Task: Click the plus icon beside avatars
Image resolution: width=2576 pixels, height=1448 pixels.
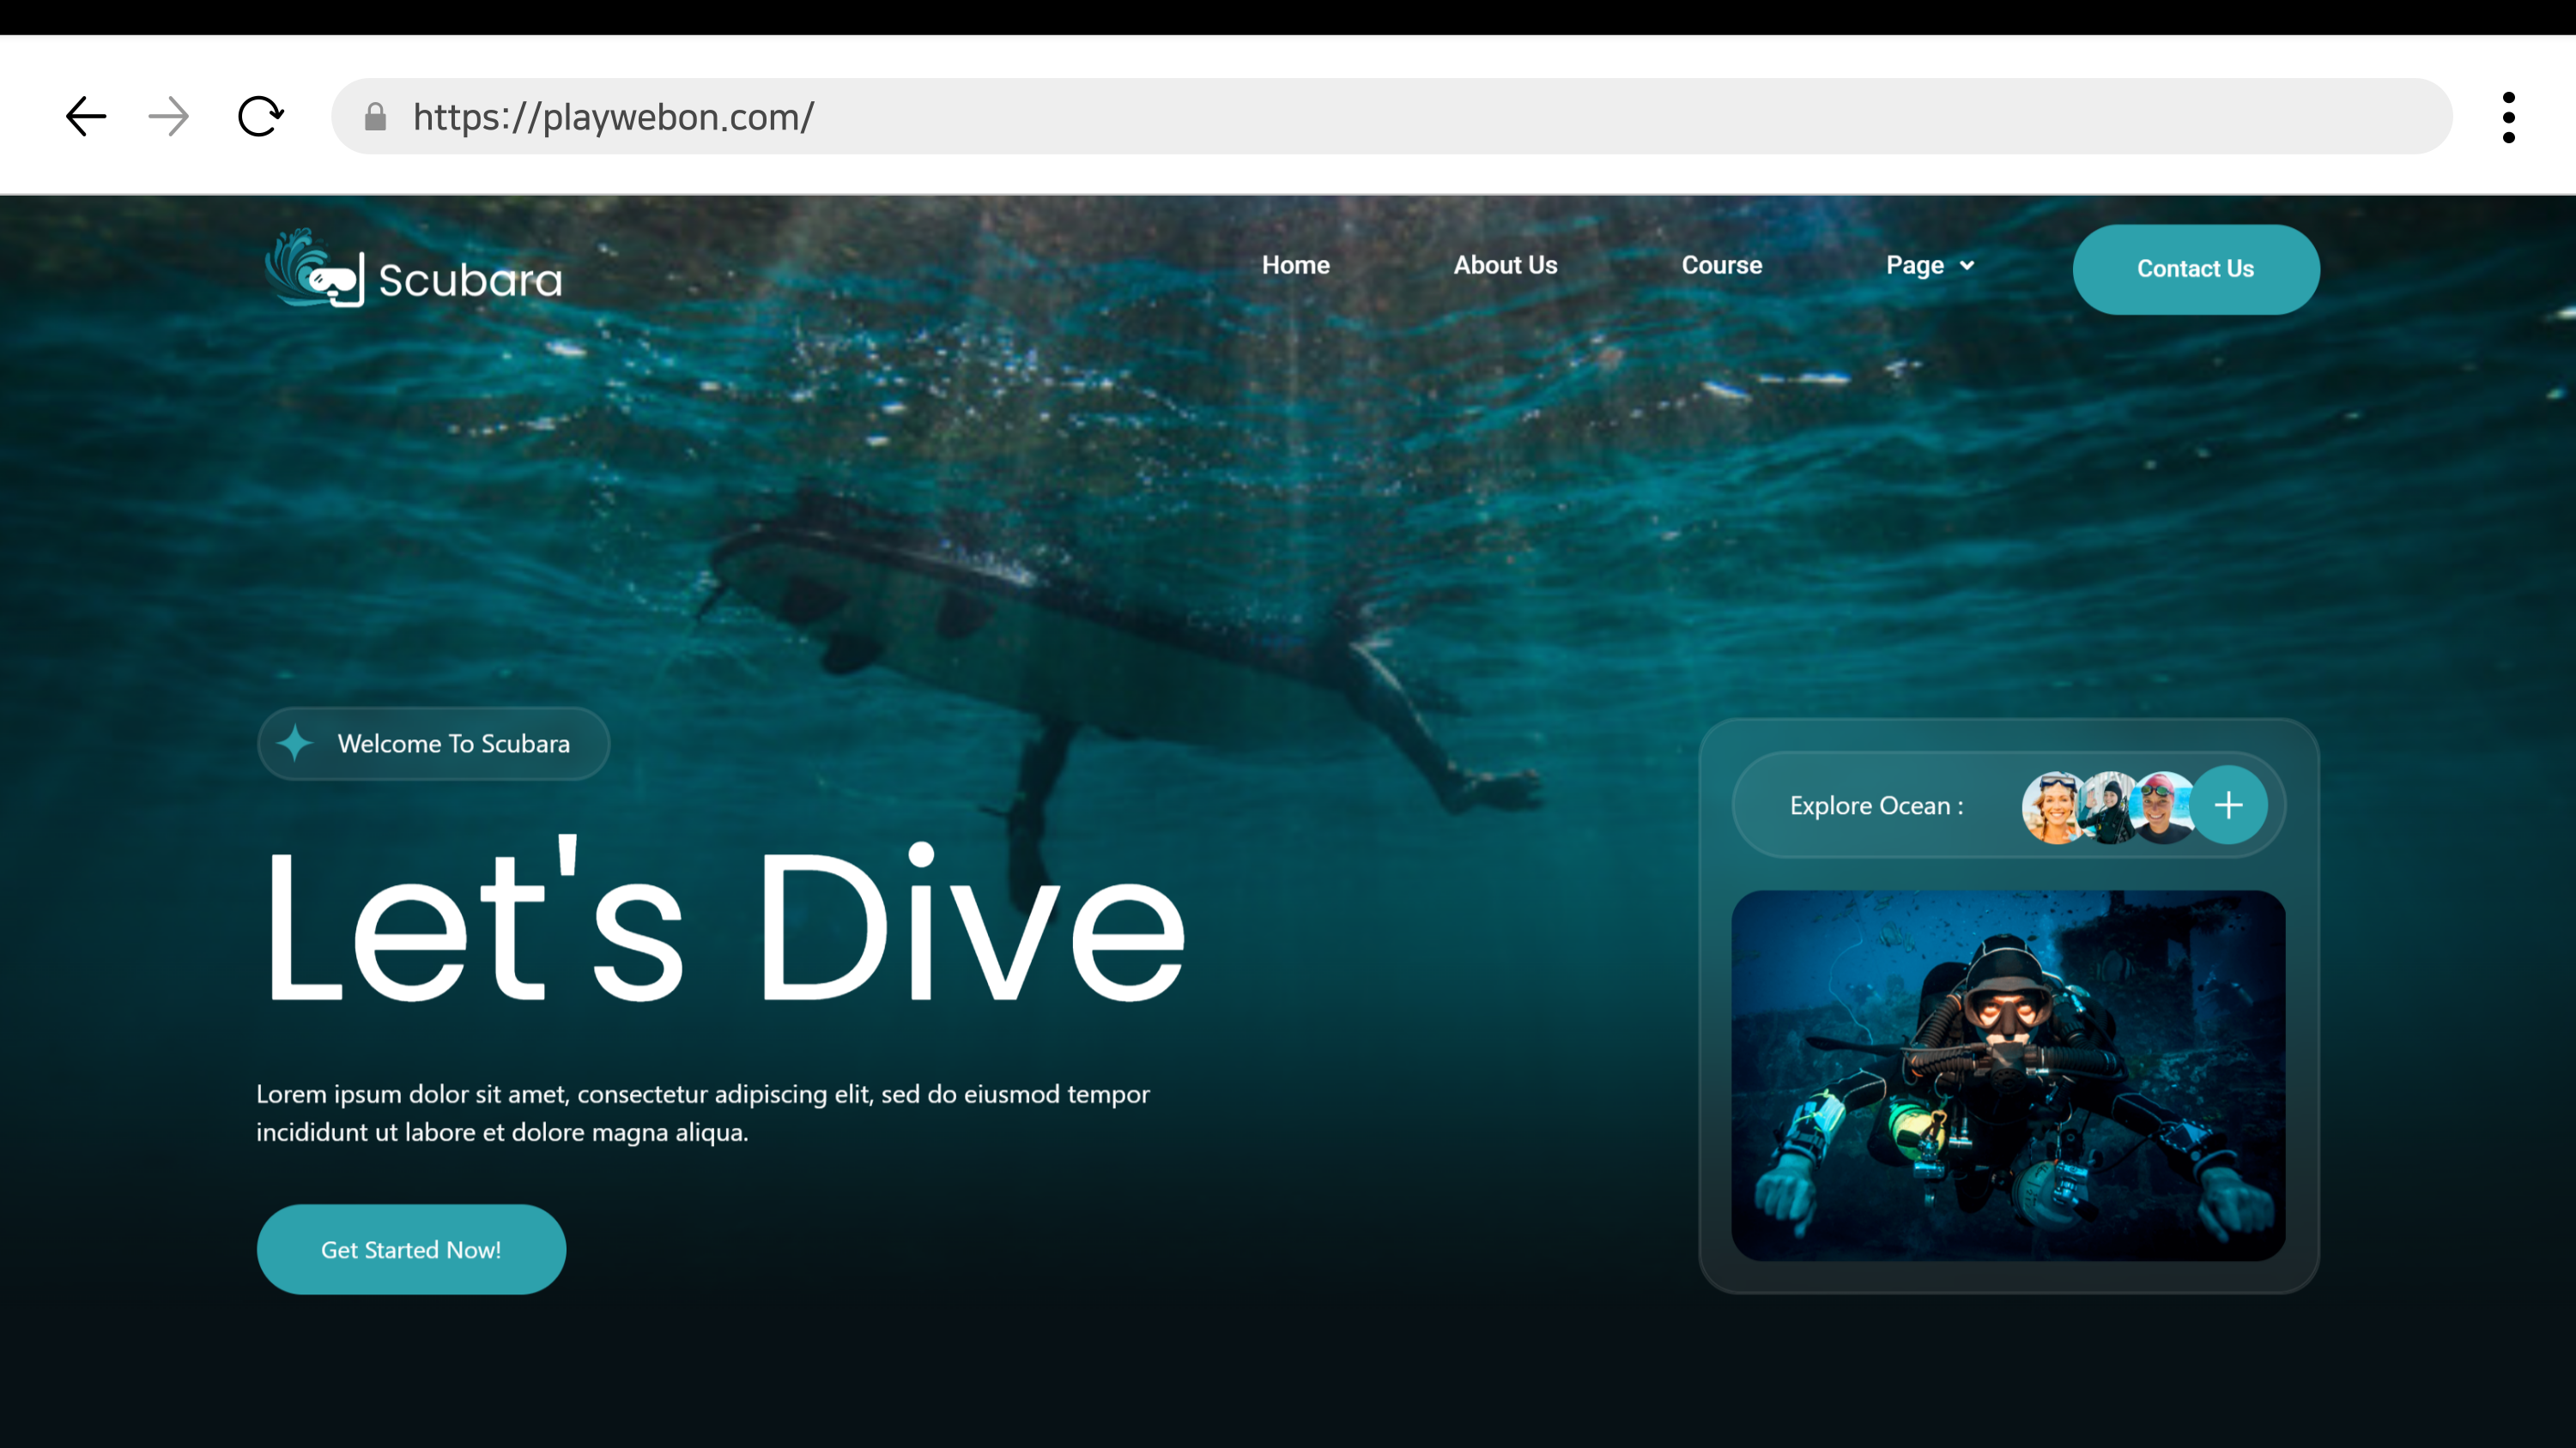Action: coord(2228,805)
